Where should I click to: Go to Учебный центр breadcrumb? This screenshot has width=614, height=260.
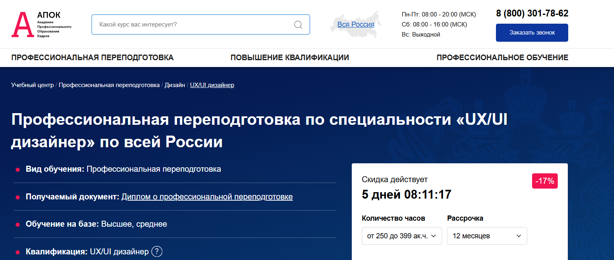32,85
